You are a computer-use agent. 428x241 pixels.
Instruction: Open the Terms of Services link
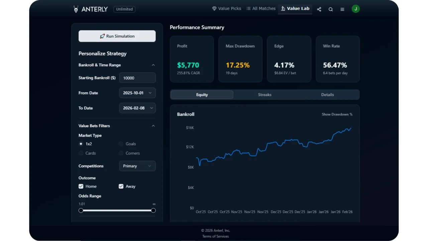pos(215,236)
